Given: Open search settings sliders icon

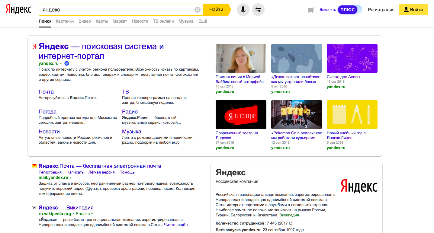Looking at the screenshot, I should [x=258, y=10].
